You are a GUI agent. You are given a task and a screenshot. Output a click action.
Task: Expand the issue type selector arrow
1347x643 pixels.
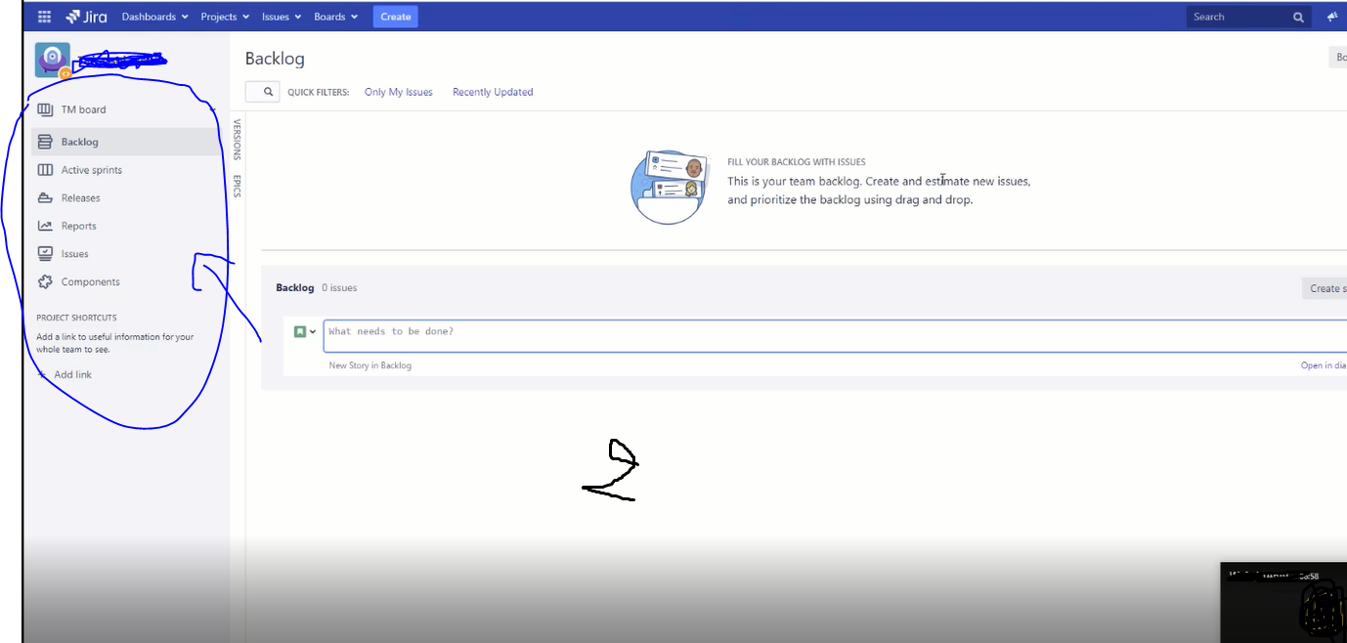[x=313, y=332]
